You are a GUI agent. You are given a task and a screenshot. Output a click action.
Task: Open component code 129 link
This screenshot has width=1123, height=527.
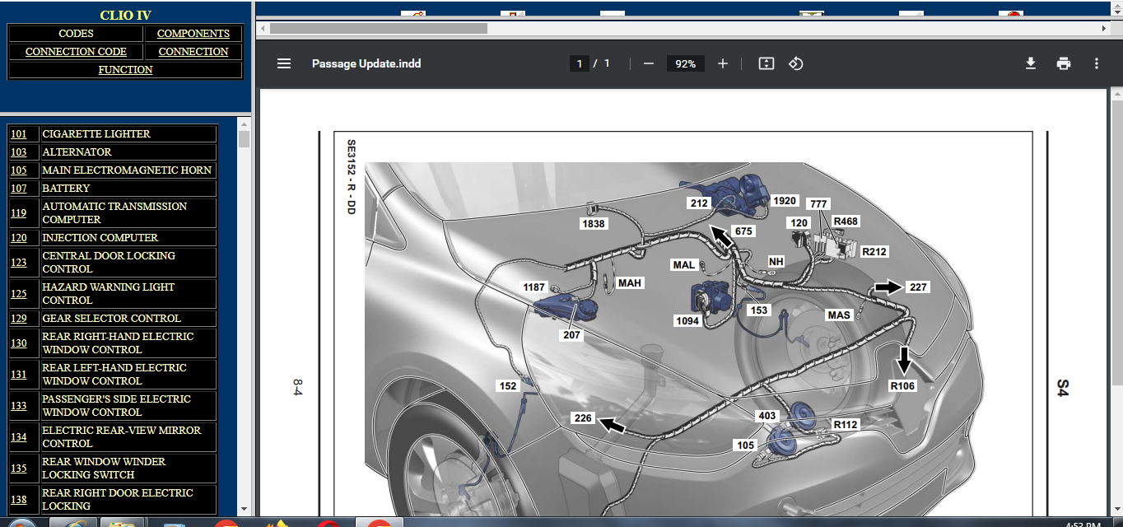click(x=19, y=318)
